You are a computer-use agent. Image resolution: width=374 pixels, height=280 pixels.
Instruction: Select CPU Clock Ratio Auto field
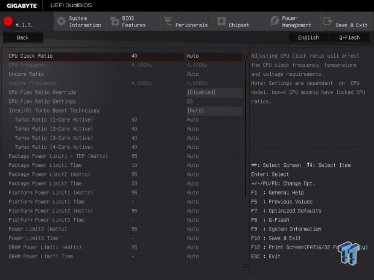(x=215, y=56)
